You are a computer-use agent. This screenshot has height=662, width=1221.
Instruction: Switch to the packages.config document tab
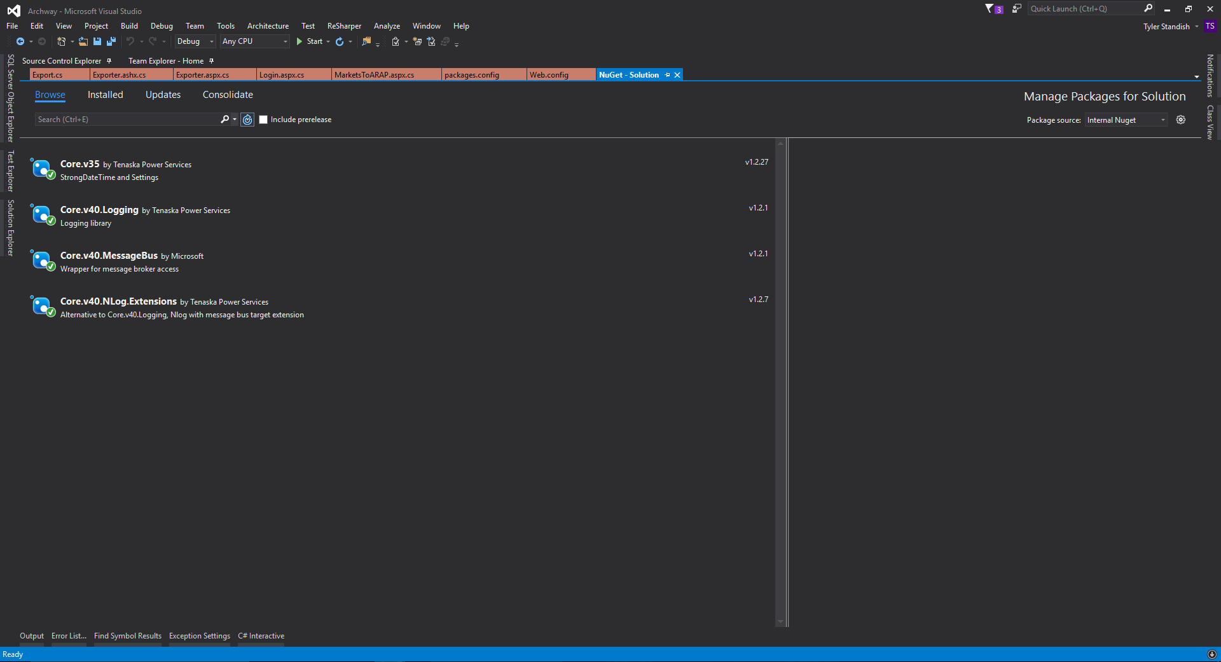click(484, 75)
